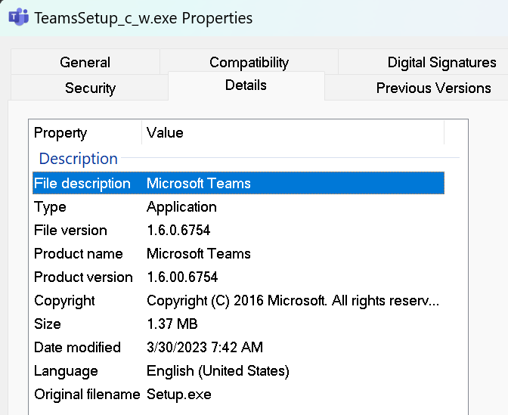The image size is (508, 415).
Task: Select the Original filename Setup.exe row
Action: click(x=238, y=394)
